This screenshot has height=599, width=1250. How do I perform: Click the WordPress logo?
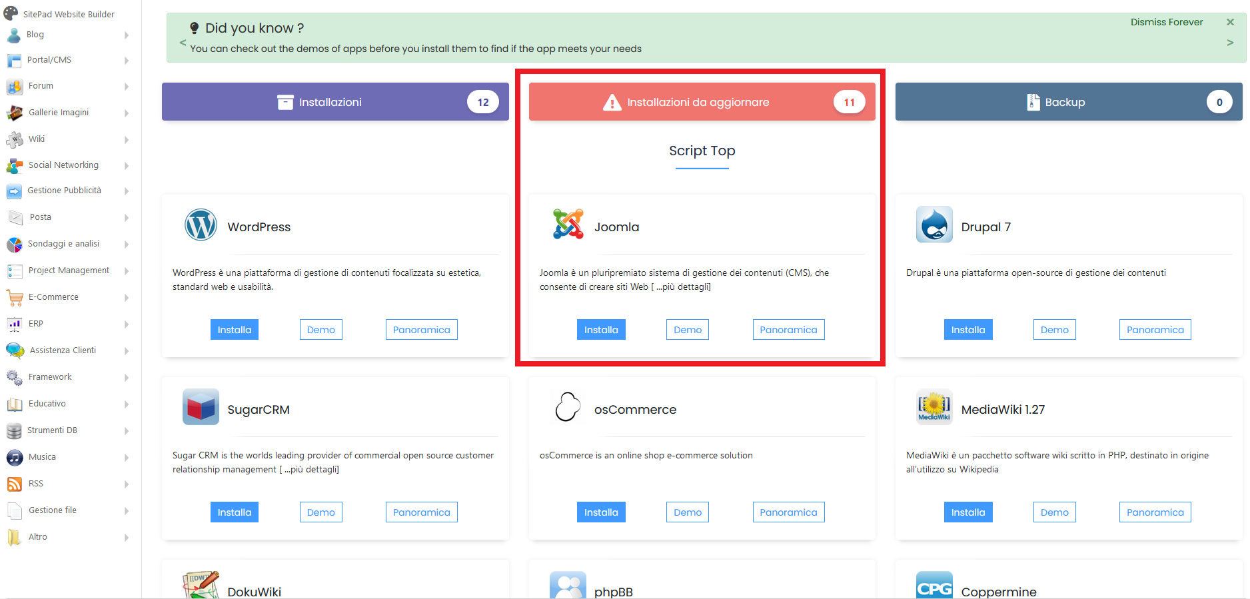click(x=201, y=225)
